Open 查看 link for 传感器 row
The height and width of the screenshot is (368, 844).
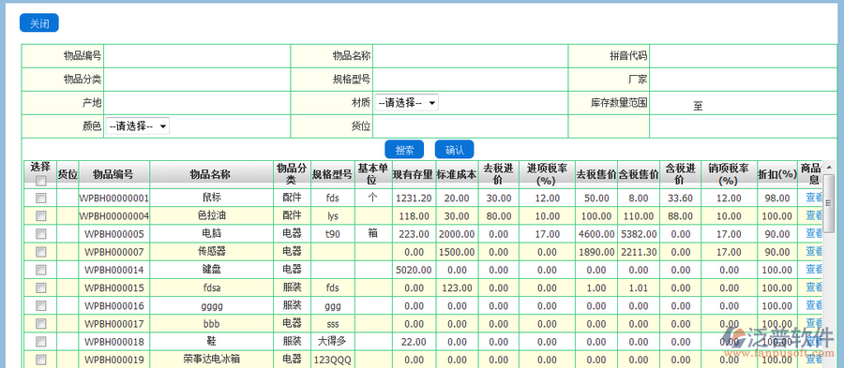click(x=814, y=252)
